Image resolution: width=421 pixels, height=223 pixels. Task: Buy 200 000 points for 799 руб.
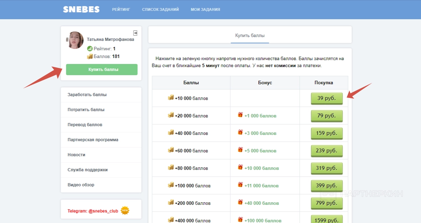tap(327, 203)
